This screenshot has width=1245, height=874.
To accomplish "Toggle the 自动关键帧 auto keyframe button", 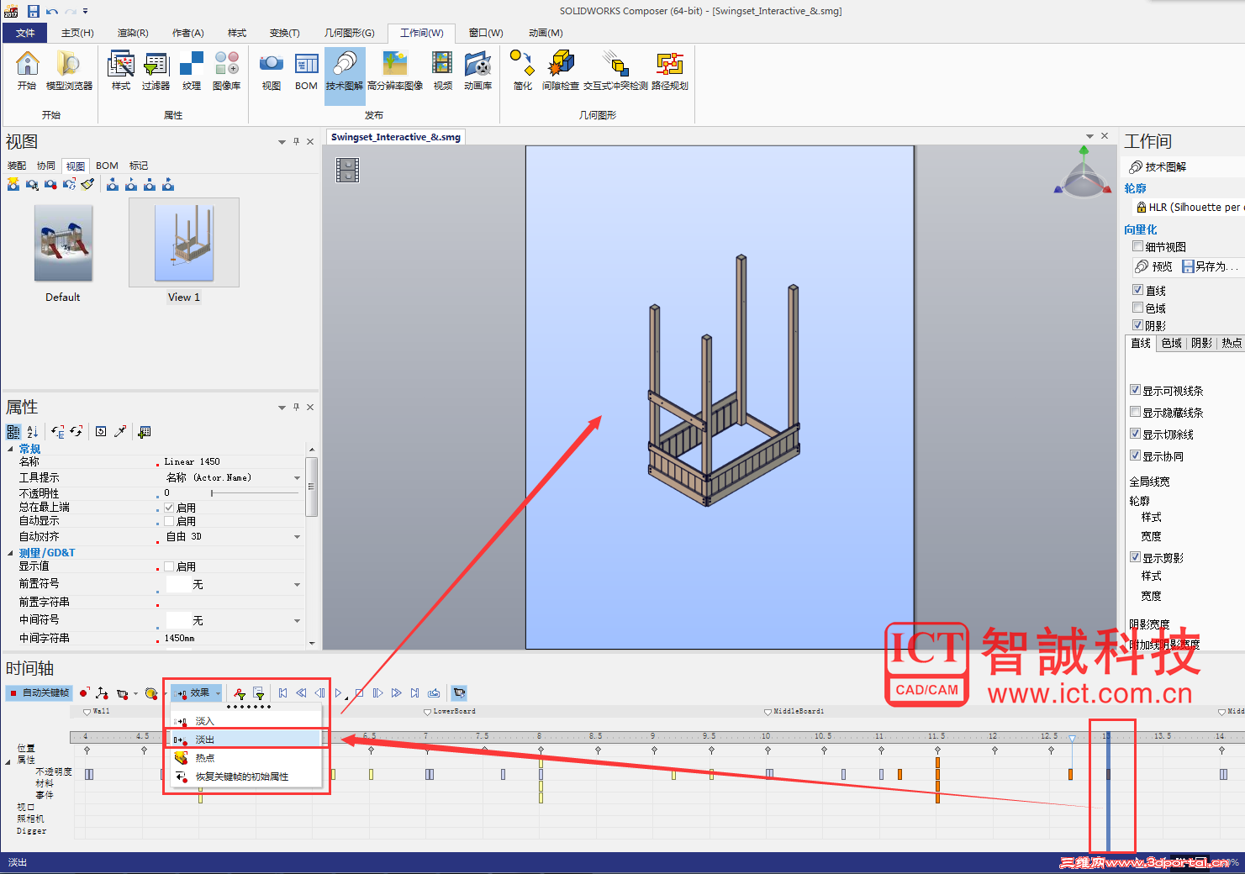I will (40, 693).
